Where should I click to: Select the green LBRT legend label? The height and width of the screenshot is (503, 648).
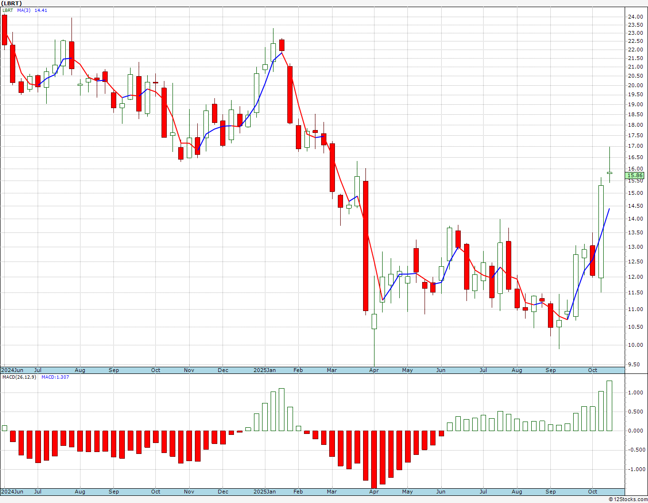[x=8, y=10]
